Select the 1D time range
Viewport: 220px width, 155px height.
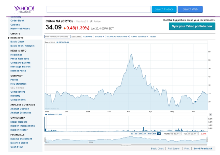coord(132,134)
